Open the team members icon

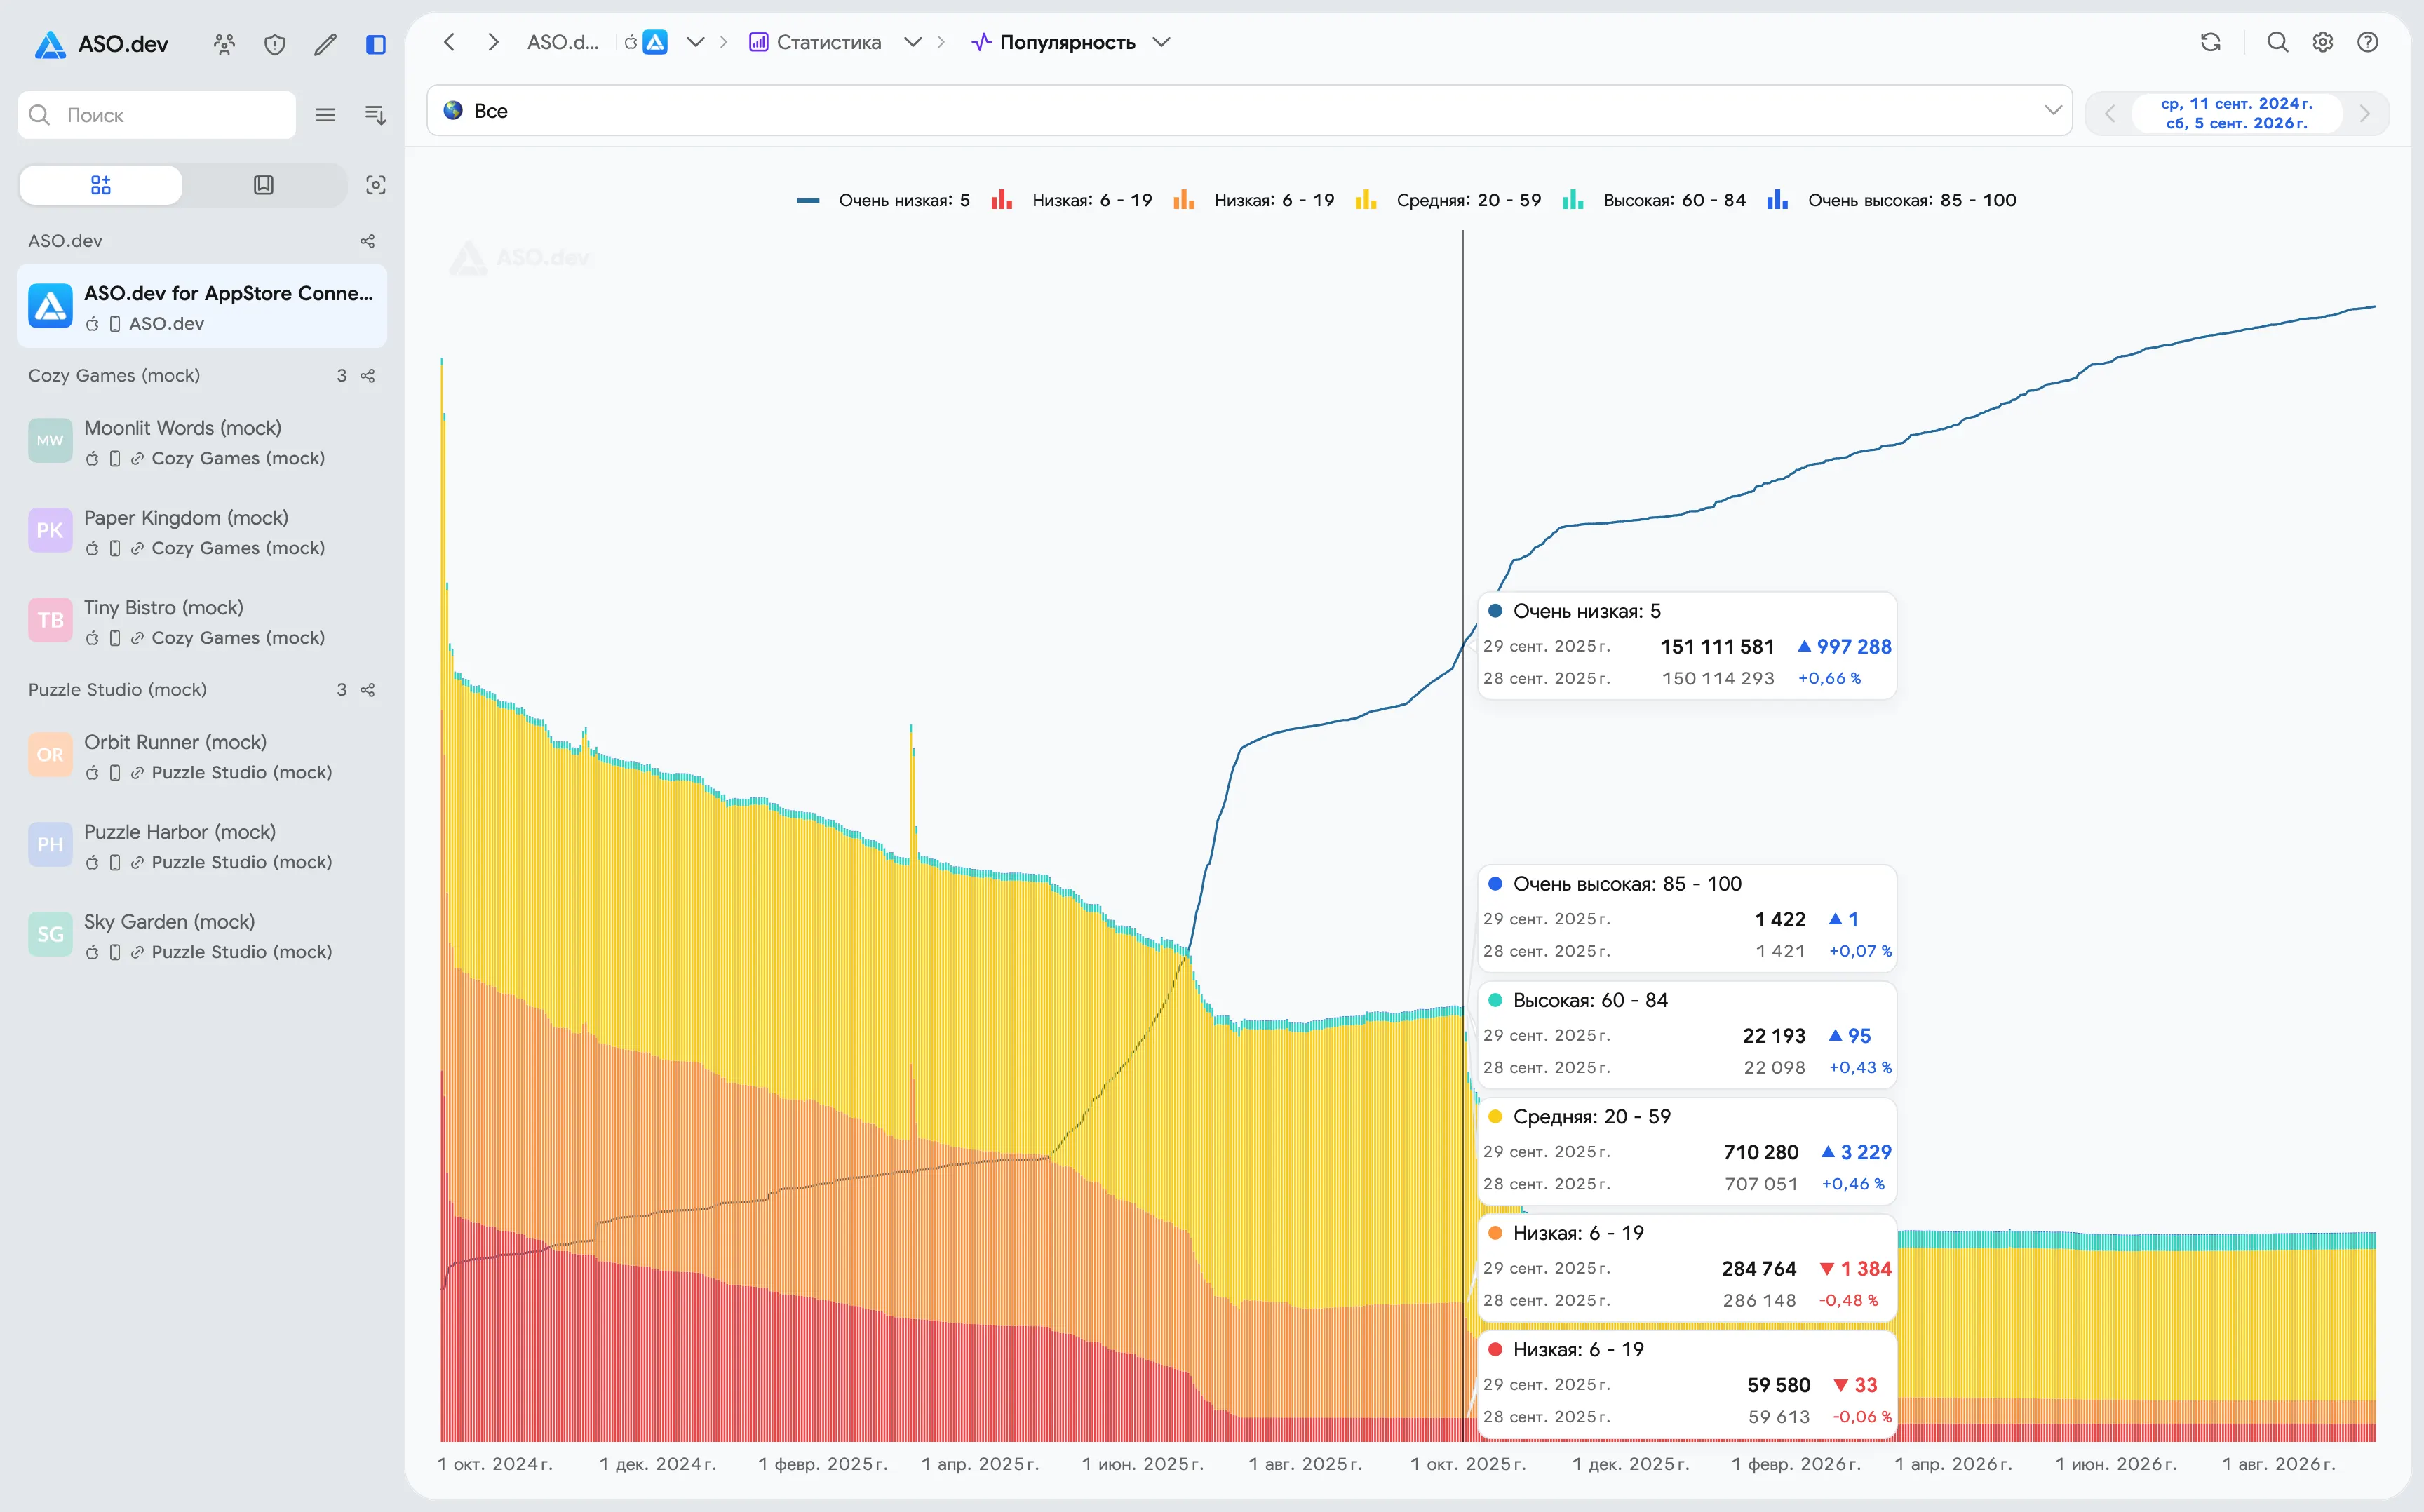coord(224,44)
